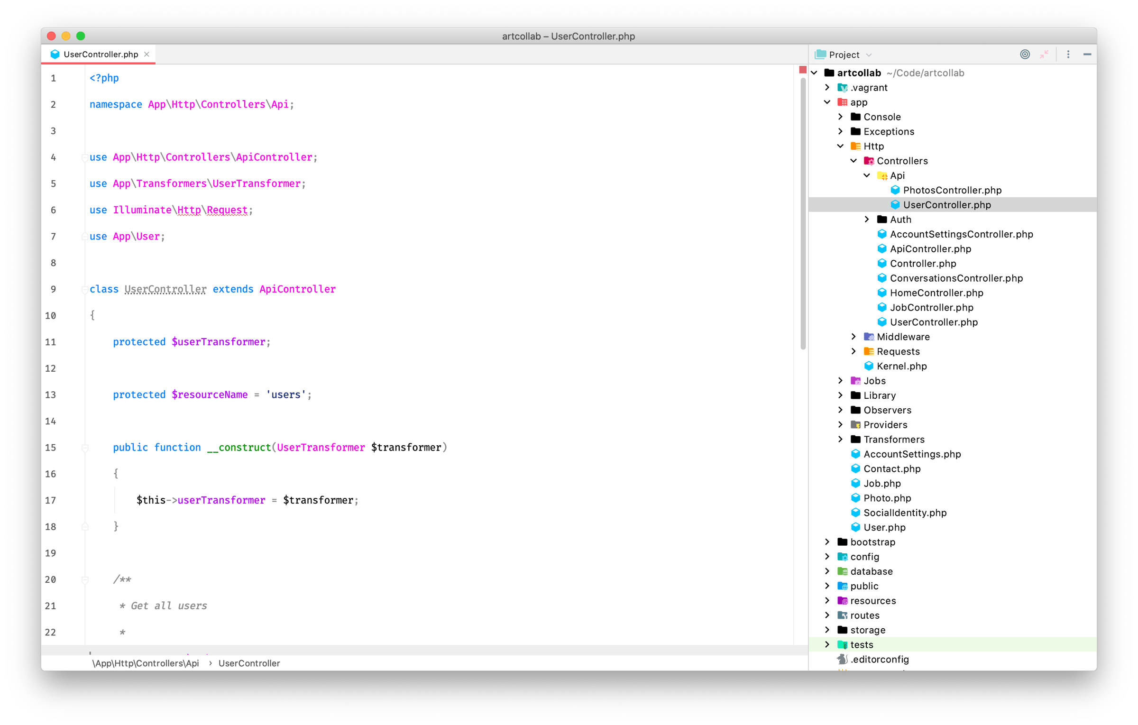
Task: Click the PhotosController.php file icon
Action: pos(895,190)
